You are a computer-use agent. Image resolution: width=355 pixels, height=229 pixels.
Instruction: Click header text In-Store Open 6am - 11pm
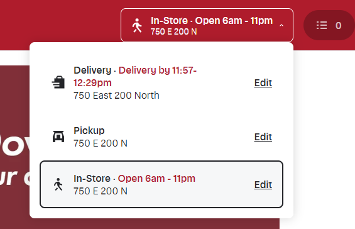(x=212, y=21)
